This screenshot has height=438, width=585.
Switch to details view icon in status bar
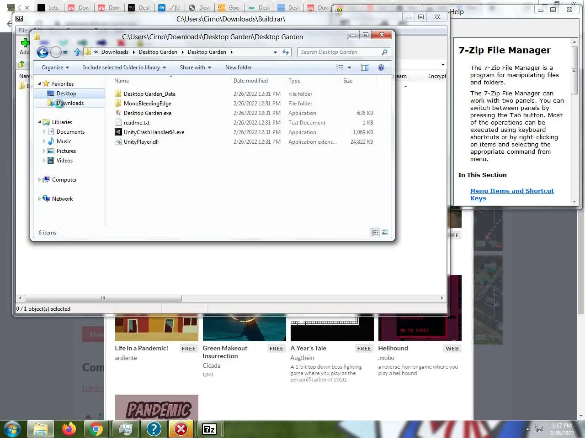[x=375, y=233]
